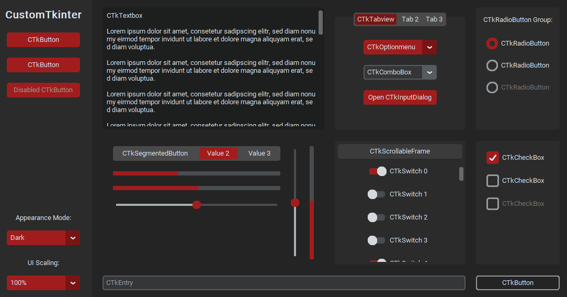This screenshot has width=567, height=297.
Task: Select Value 3 in segmented button
Action: 259,153
